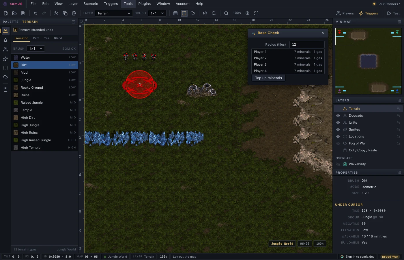Click the mirror/flip symmetry icon
The height and width of the screenshot is (260, 404).
point(205,13)
